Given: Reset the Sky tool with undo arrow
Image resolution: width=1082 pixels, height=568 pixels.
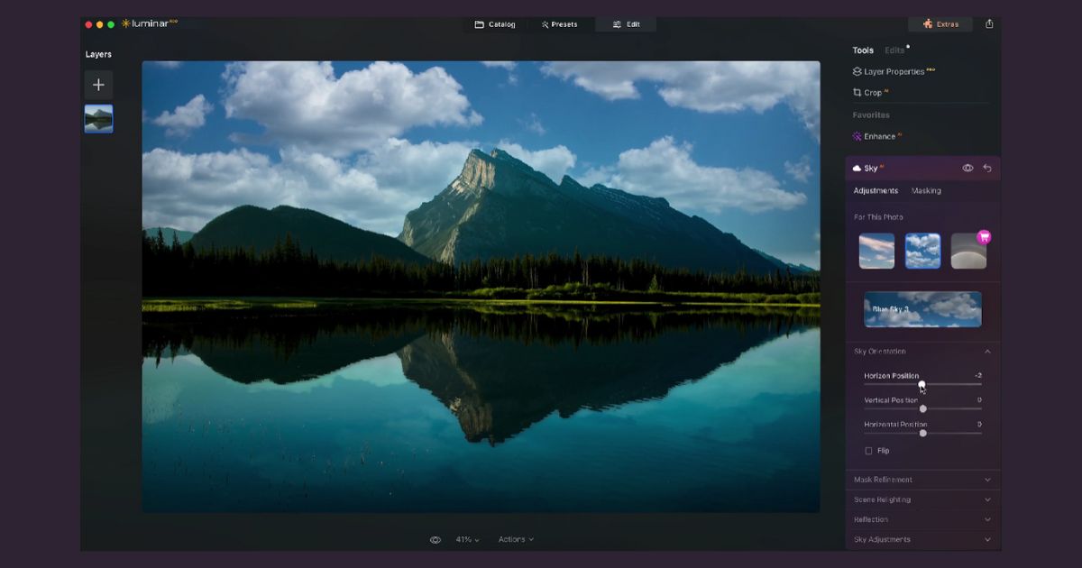Looking at the screenshot, I should pyautogui.click(x=987, y=169).
